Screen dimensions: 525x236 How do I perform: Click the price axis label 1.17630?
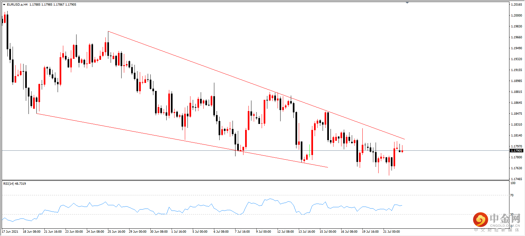(x=517, y=168)
